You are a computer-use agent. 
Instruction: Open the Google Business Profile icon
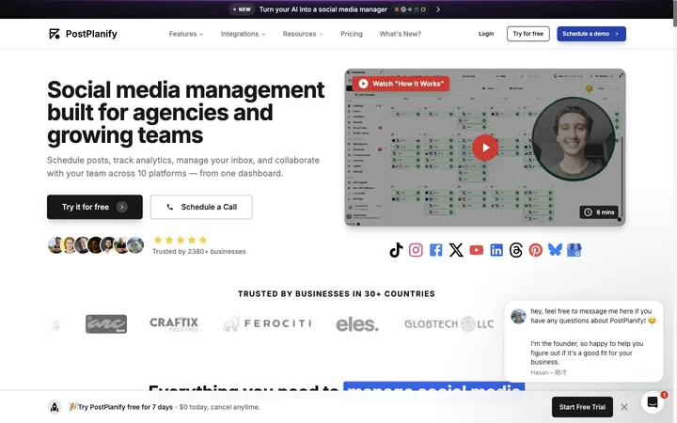tap(574, 250)
